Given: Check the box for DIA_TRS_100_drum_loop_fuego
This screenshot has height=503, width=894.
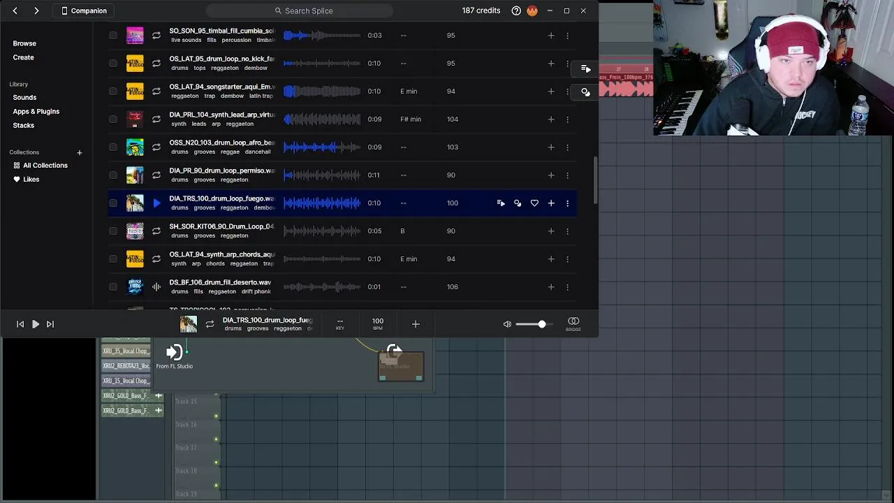Looking at the screenshot, I should [x=113, y=203].
